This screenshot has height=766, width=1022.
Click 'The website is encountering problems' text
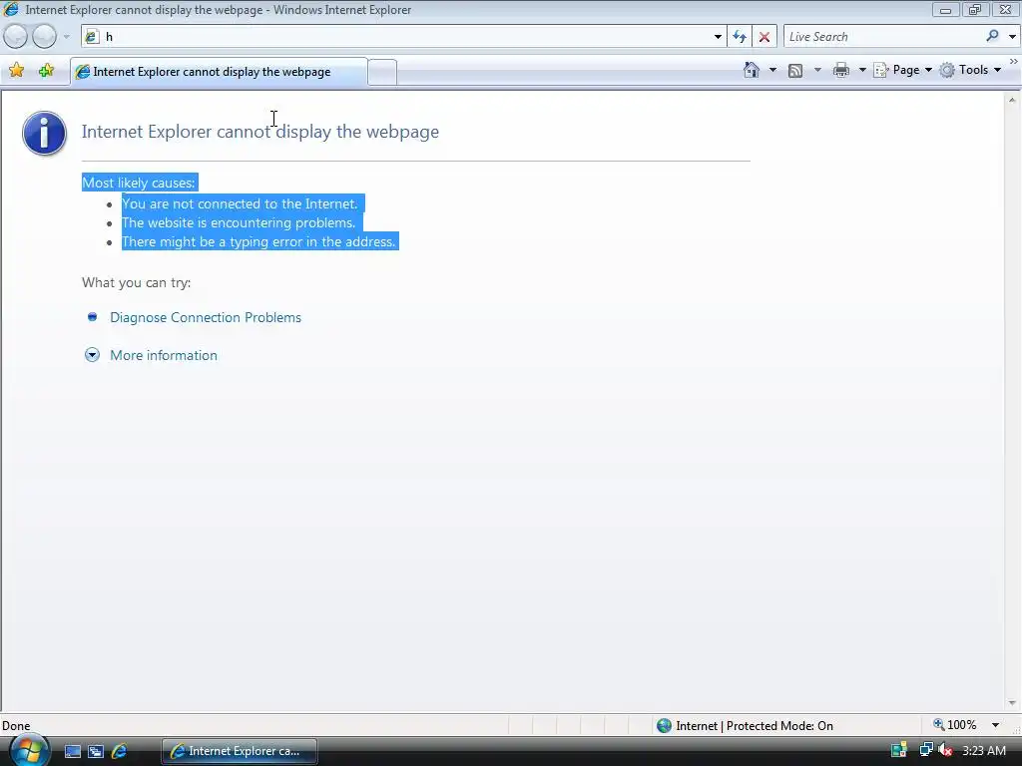pos(239,222)
